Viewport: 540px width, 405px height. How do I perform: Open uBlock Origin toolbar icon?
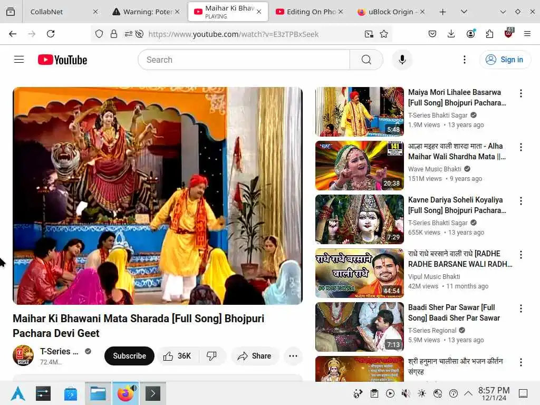pyautogui.click(x=509, y=33)
